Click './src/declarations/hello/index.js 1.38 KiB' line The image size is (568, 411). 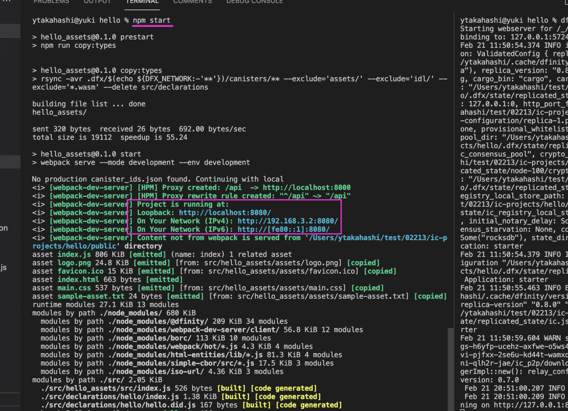point(181,396)
